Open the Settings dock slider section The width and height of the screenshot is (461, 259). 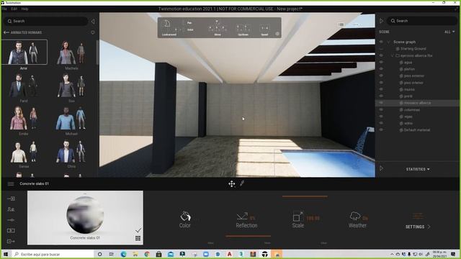11,220
